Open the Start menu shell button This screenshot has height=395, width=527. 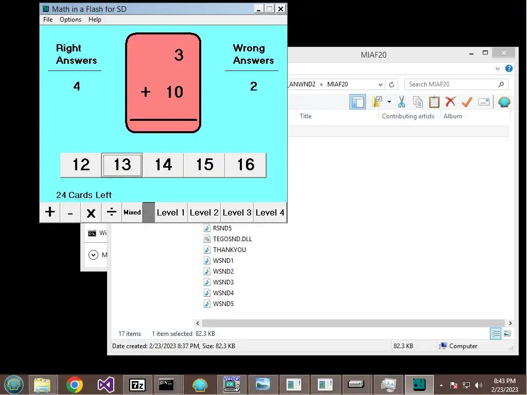[x=13, y=385]
